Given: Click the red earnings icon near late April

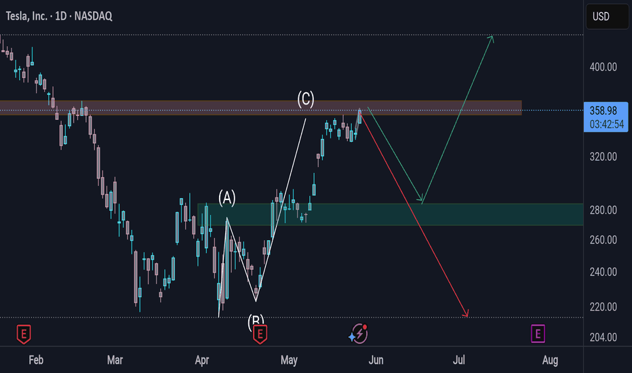Looking at the screenshot, I should tap(260, 334).
